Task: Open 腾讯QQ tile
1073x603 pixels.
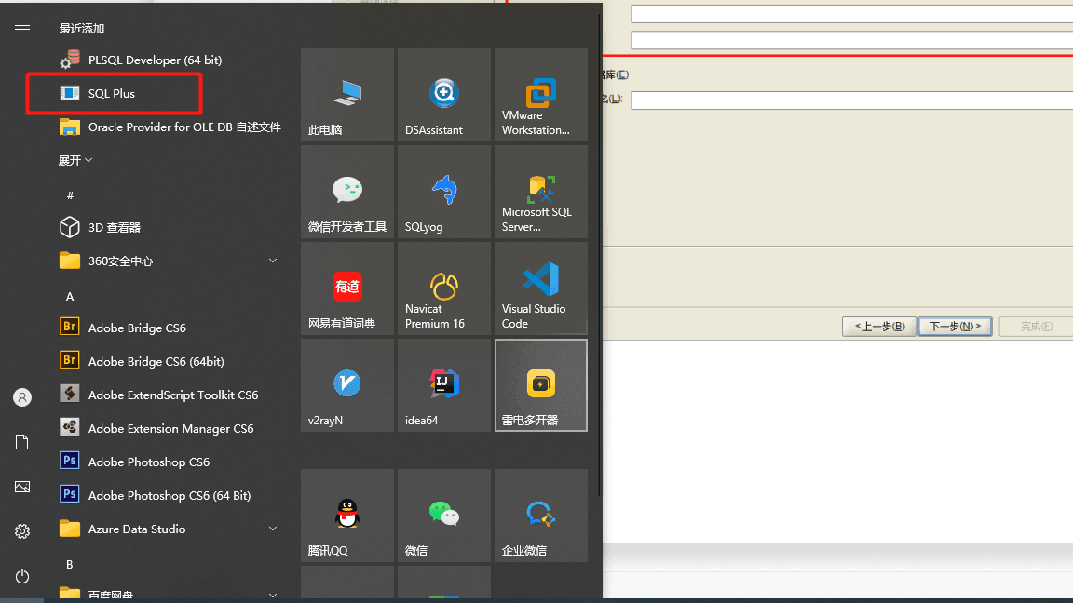Action: coord(346,516)
